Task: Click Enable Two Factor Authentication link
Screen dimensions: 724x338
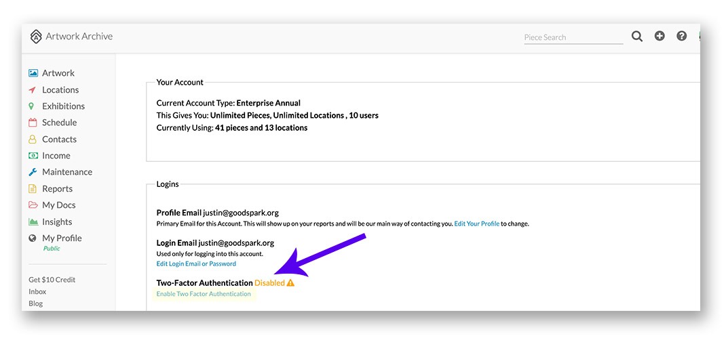Action: 204,294
